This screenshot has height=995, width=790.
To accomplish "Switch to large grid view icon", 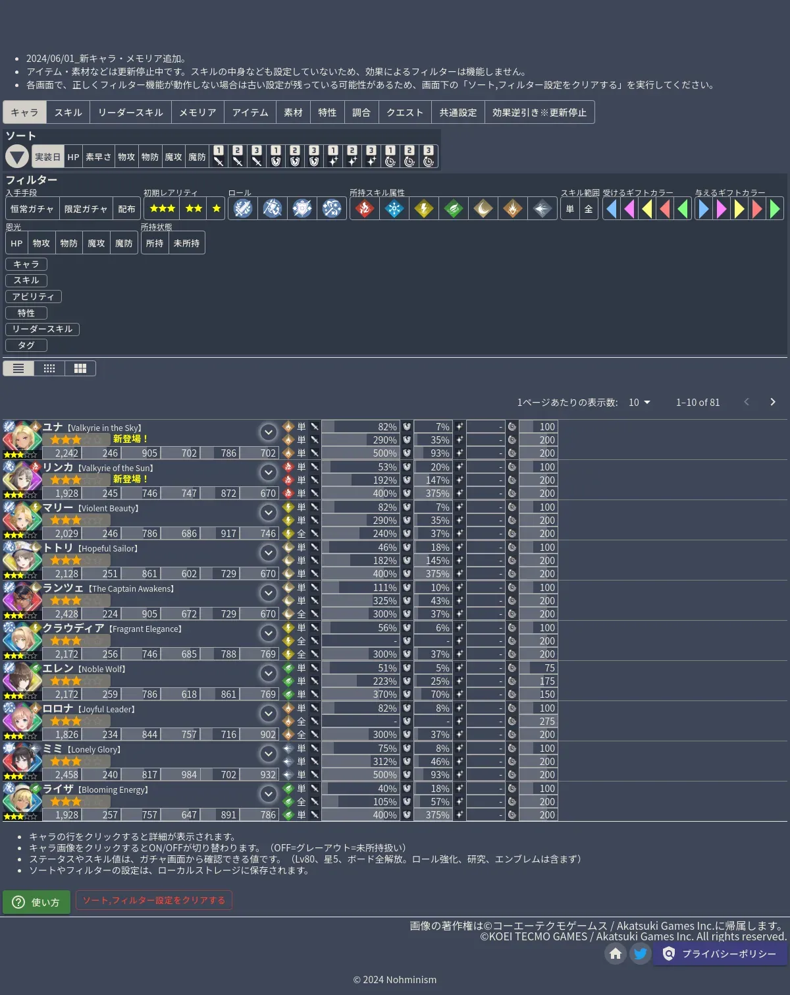I will (x=80, y=368).
